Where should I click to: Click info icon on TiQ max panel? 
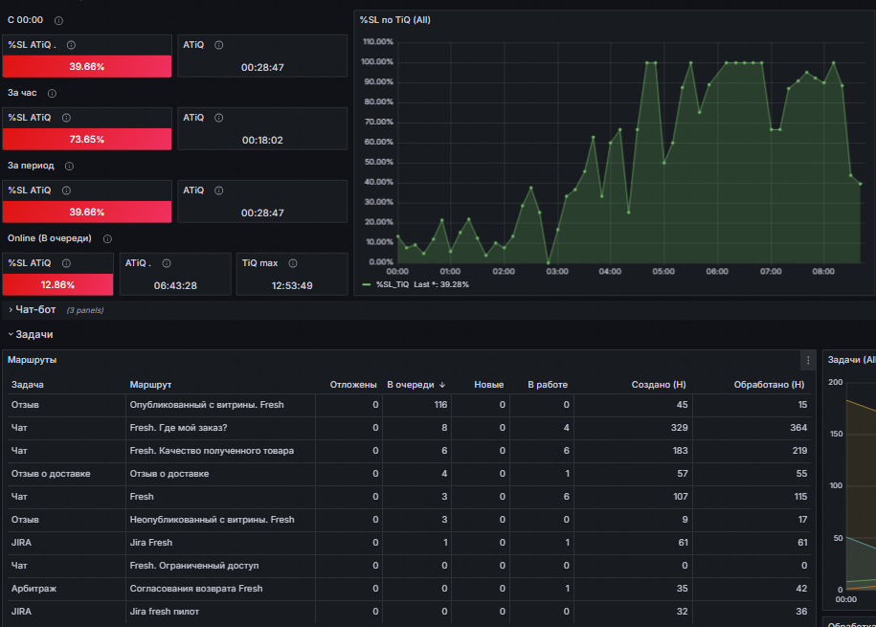(293, 263)
